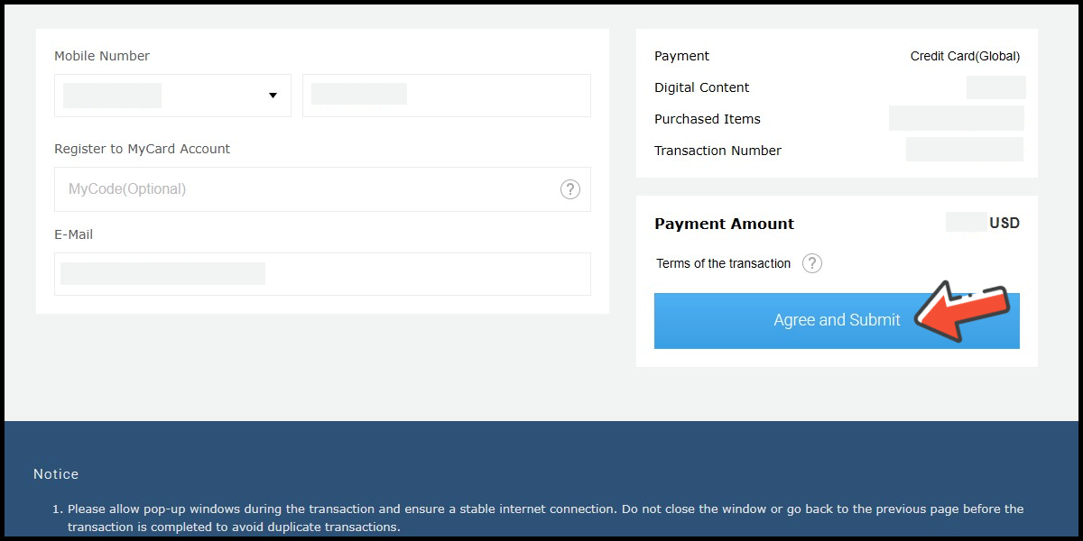Click the Mobile Number field label
Viewport: 1083px width, 541px height.
click(102, 56)
